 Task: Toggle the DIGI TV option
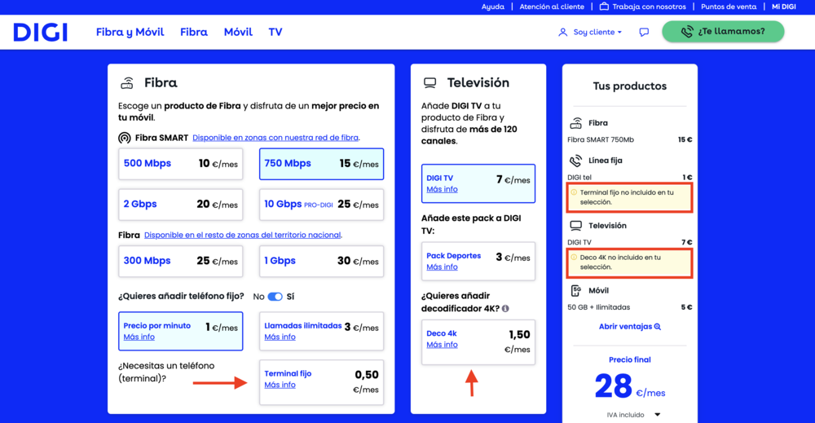click(478, 183)
